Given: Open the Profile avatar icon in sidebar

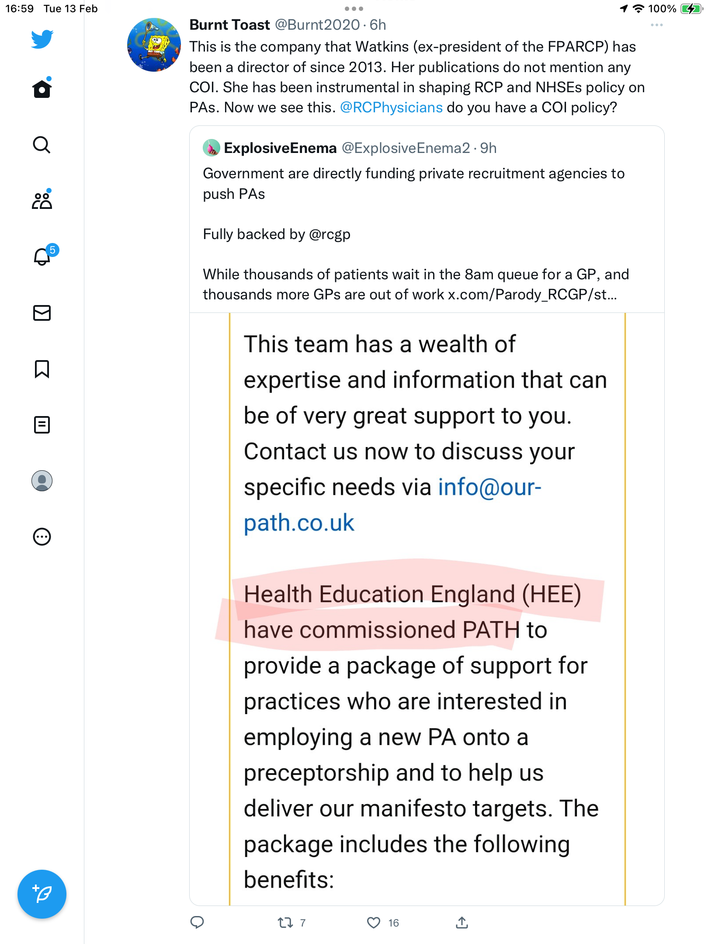Looking at the screenshot, I should [42, 481].
